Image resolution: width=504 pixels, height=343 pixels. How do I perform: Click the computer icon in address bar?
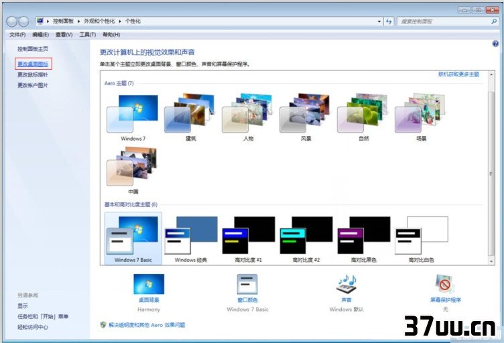[40, 21]
